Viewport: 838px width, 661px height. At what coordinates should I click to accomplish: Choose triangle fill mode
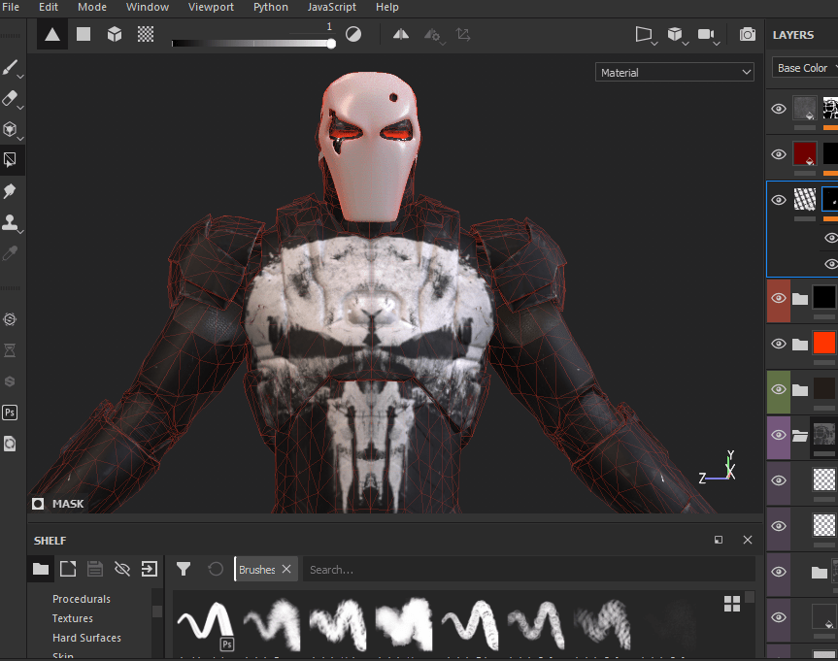[x=52, y=34]
